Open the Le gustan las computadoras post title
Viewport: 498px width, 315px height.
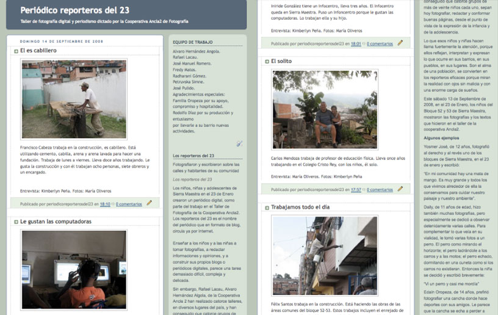click(56, 222)
